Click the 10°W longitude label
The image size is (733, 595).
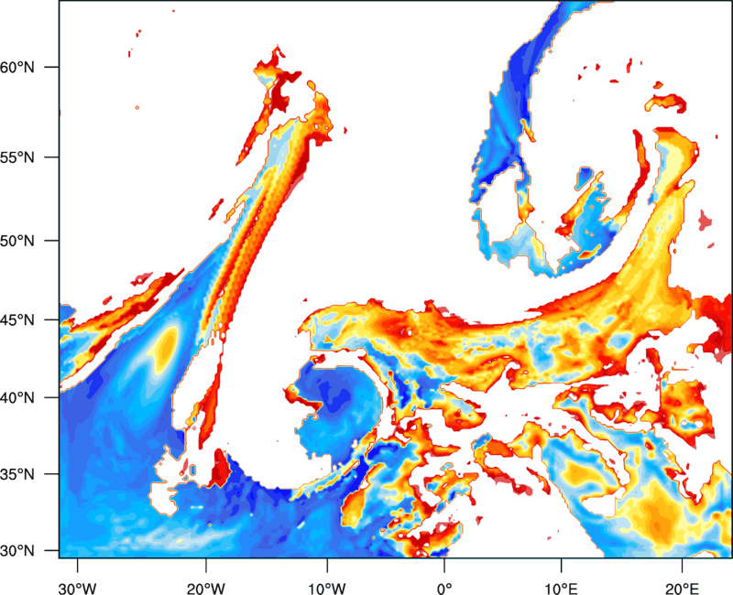(x=327, y=588)
